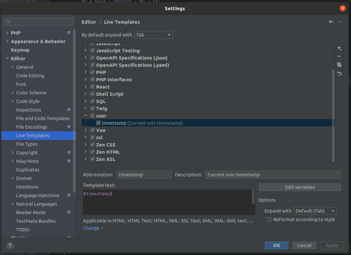
Task: Click the project-level icon next to Copyright
Action: (x=69, y=153)
